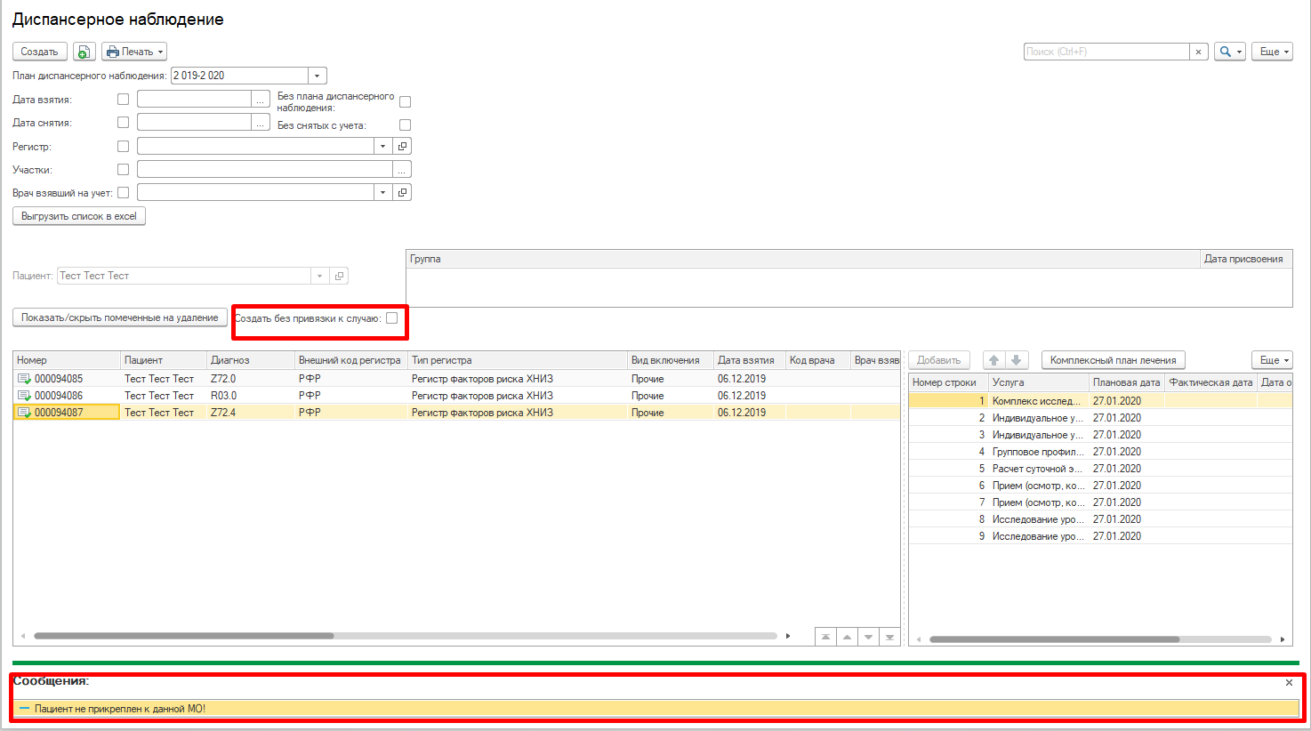
Task: Clear the search field with the X icon
Action: [x=1198, y=52]
